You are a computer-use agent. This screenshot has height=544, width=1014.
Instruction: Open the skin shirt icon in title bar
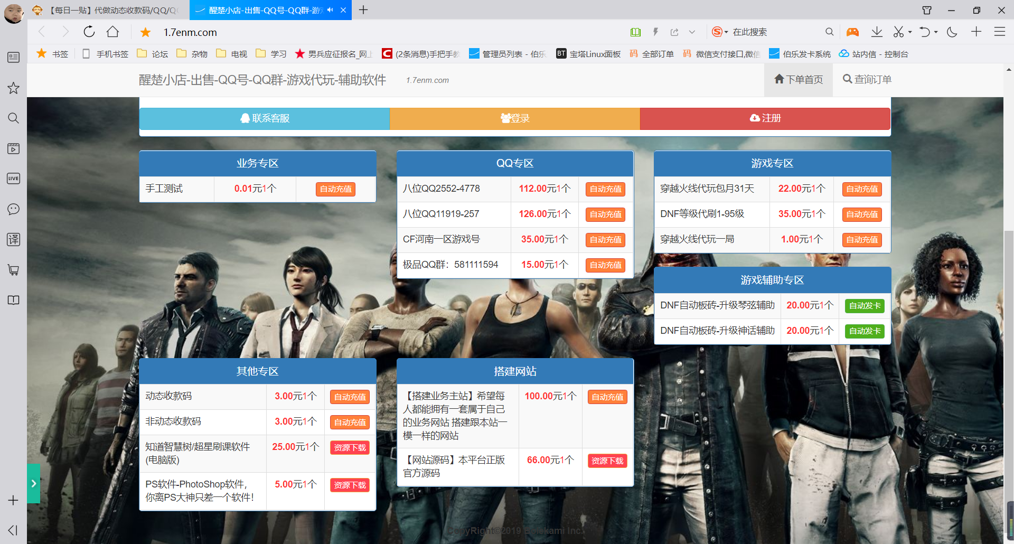[x=927, y=10]
